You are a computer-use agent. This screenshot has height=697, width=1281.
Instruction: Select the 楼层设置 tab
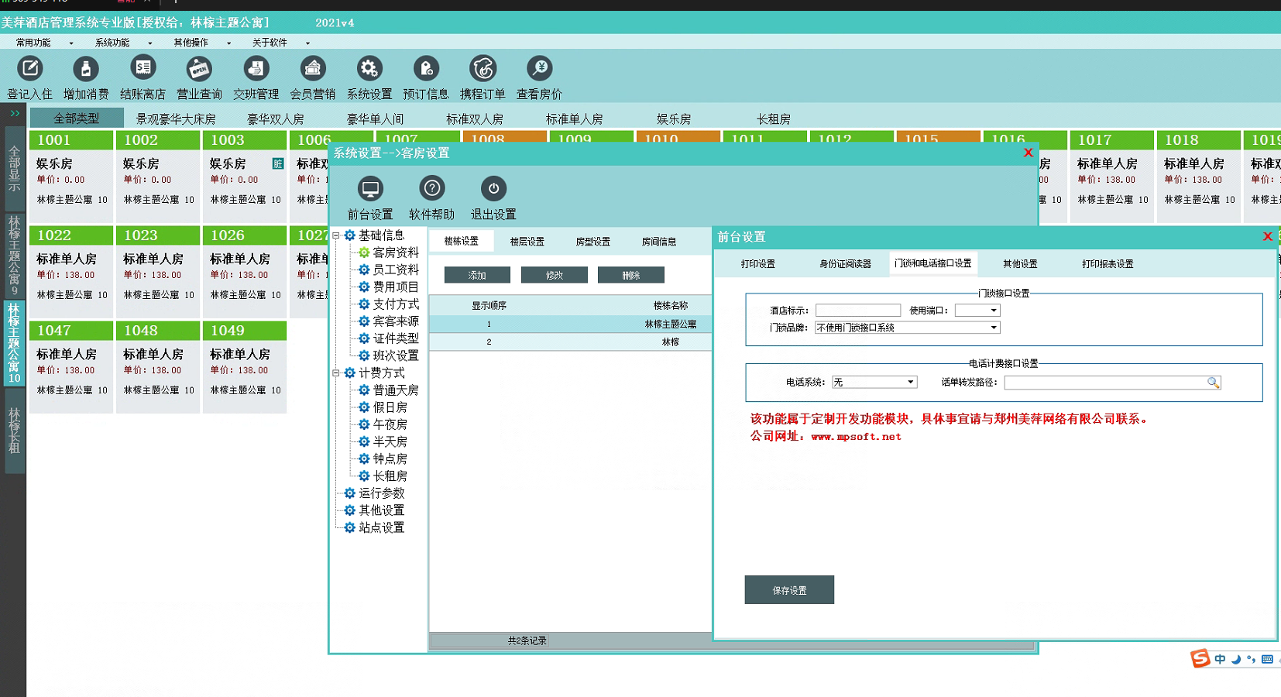[527, 242]
